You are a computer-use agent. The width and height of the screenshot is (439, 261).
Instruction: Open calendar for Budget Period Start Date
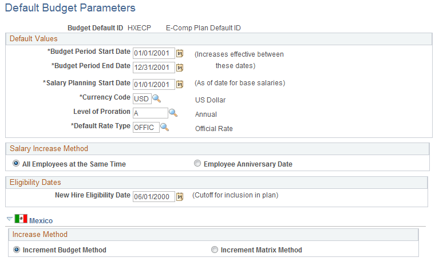pyautogui.click(x=179, y=54)
